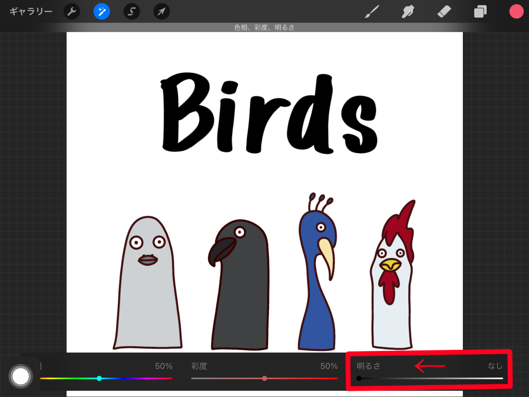Tap the white rooster drawing
Viewport: 529px width, 397px height.
point(393,274)
